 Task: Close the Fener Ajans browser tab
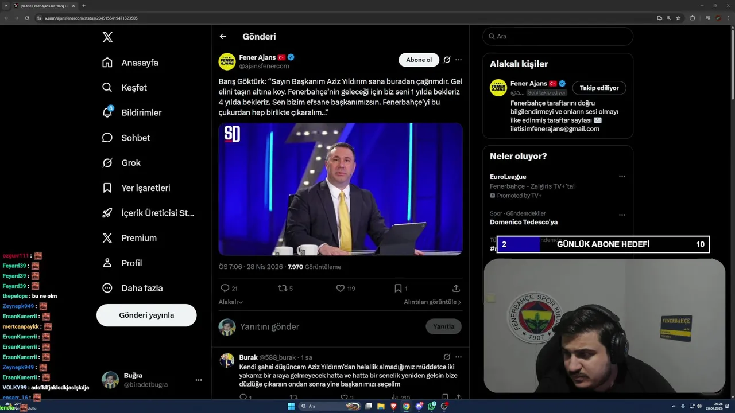point(73,6)
